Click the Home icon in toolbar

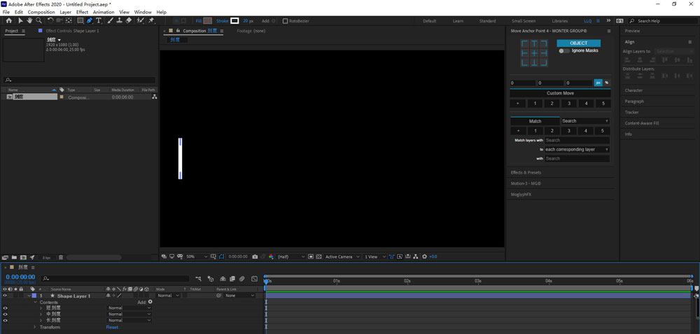8,21
